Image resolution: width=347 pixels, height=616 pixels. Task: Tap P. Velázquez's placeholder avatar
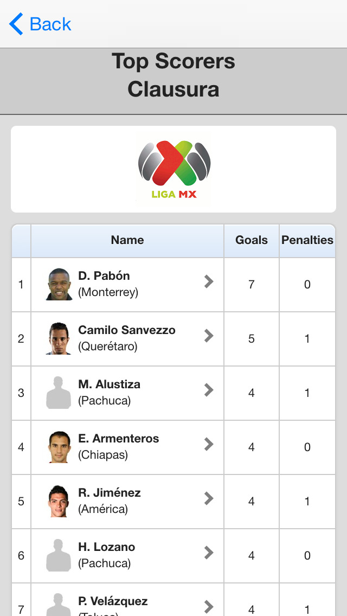pyautogui.click(x=59, y=605)
